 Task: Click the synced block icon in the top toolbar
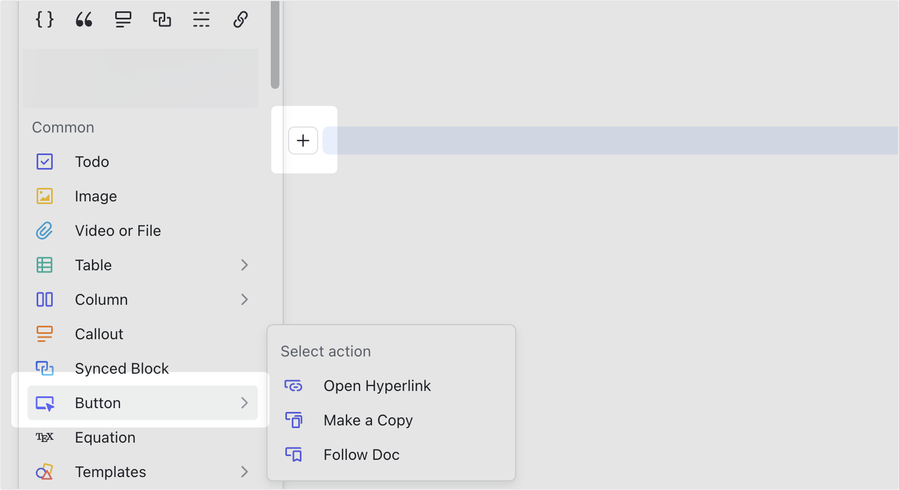coord(162,20)
